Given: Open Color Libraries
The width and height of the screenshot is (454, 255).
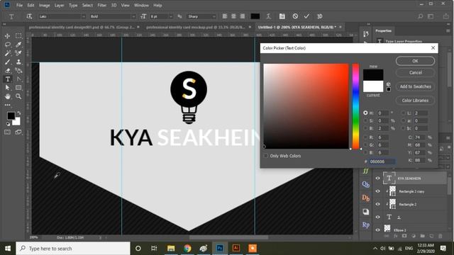Looking at the screenshot, I should (415, 101).
